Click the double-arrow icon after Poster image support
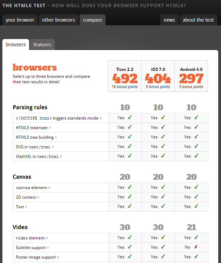The height and width of the screenshot is (263, 221). tap(58, 257)
